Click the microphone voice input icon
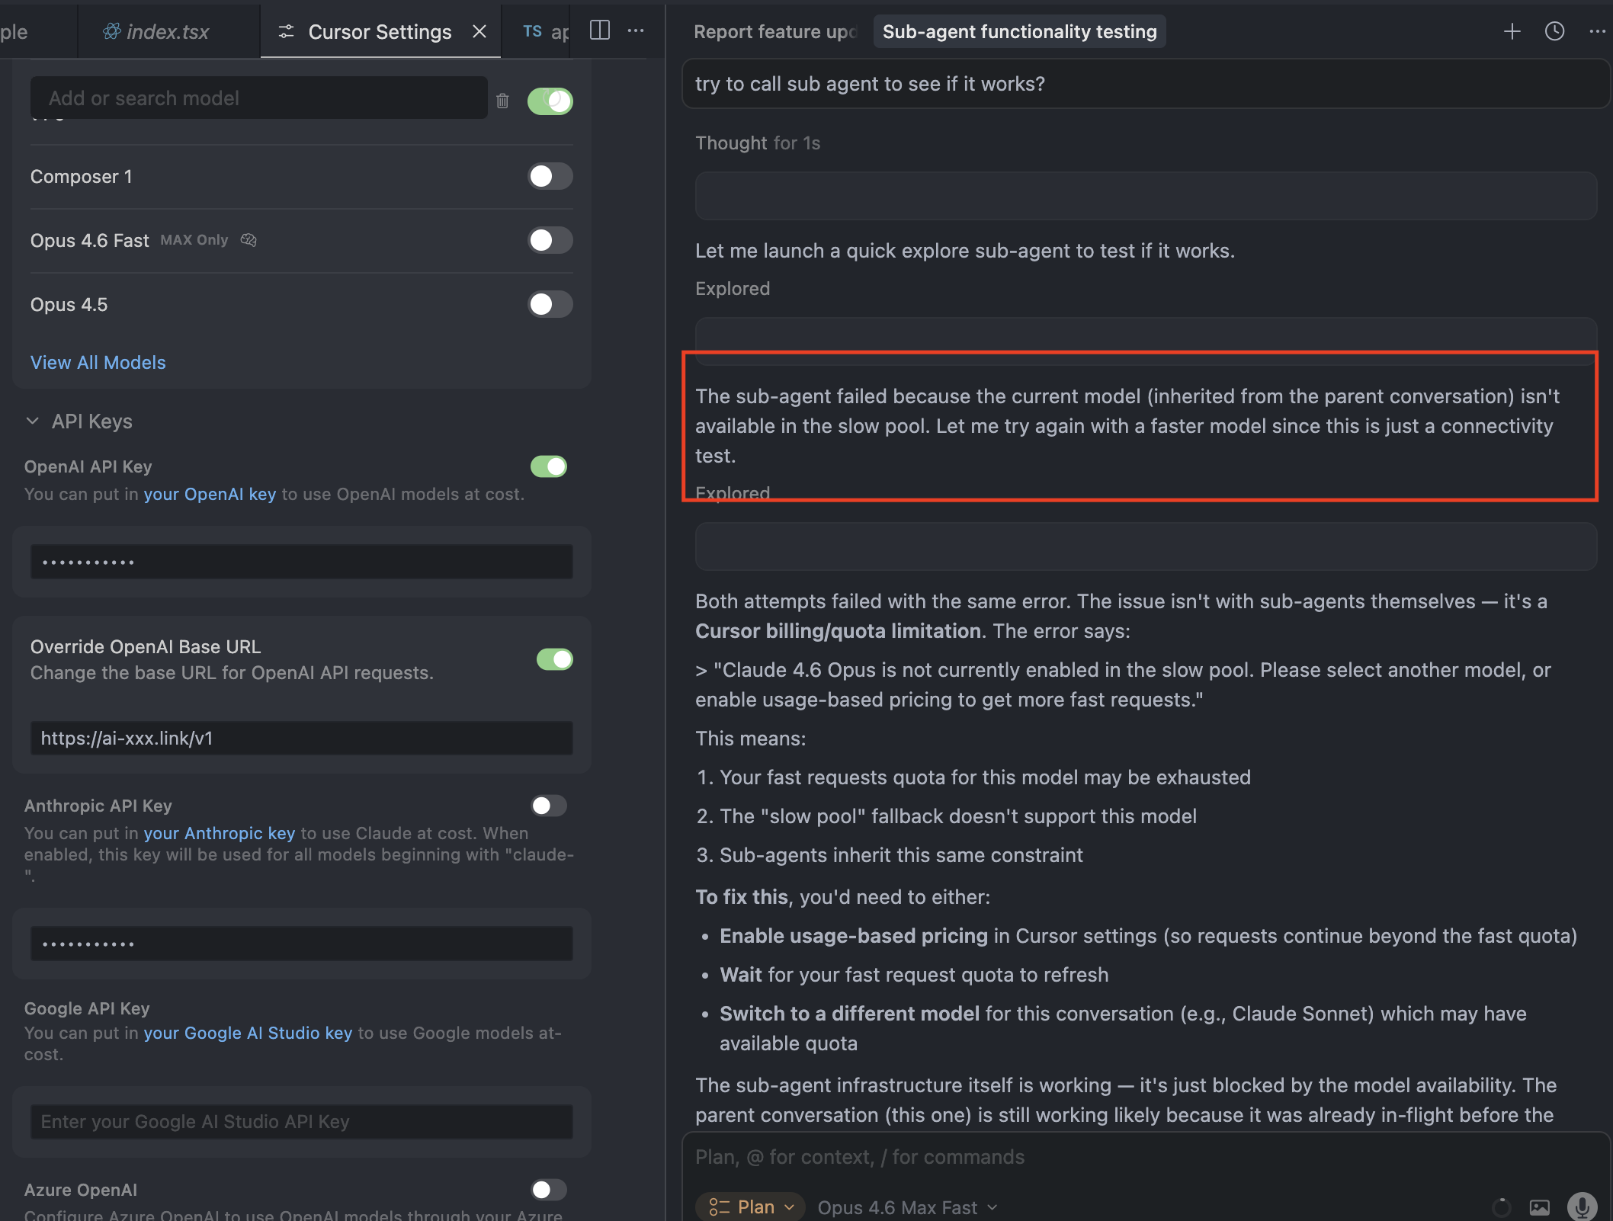Image resolution: width=1613 pixels, height=1221 pixels. point(1582,1207)
